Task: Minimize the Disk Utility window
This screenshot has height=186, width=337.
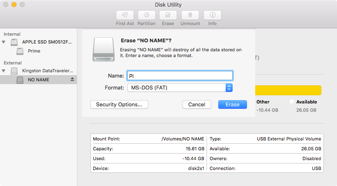Action: pyautogui.click(x=14, y=5)
